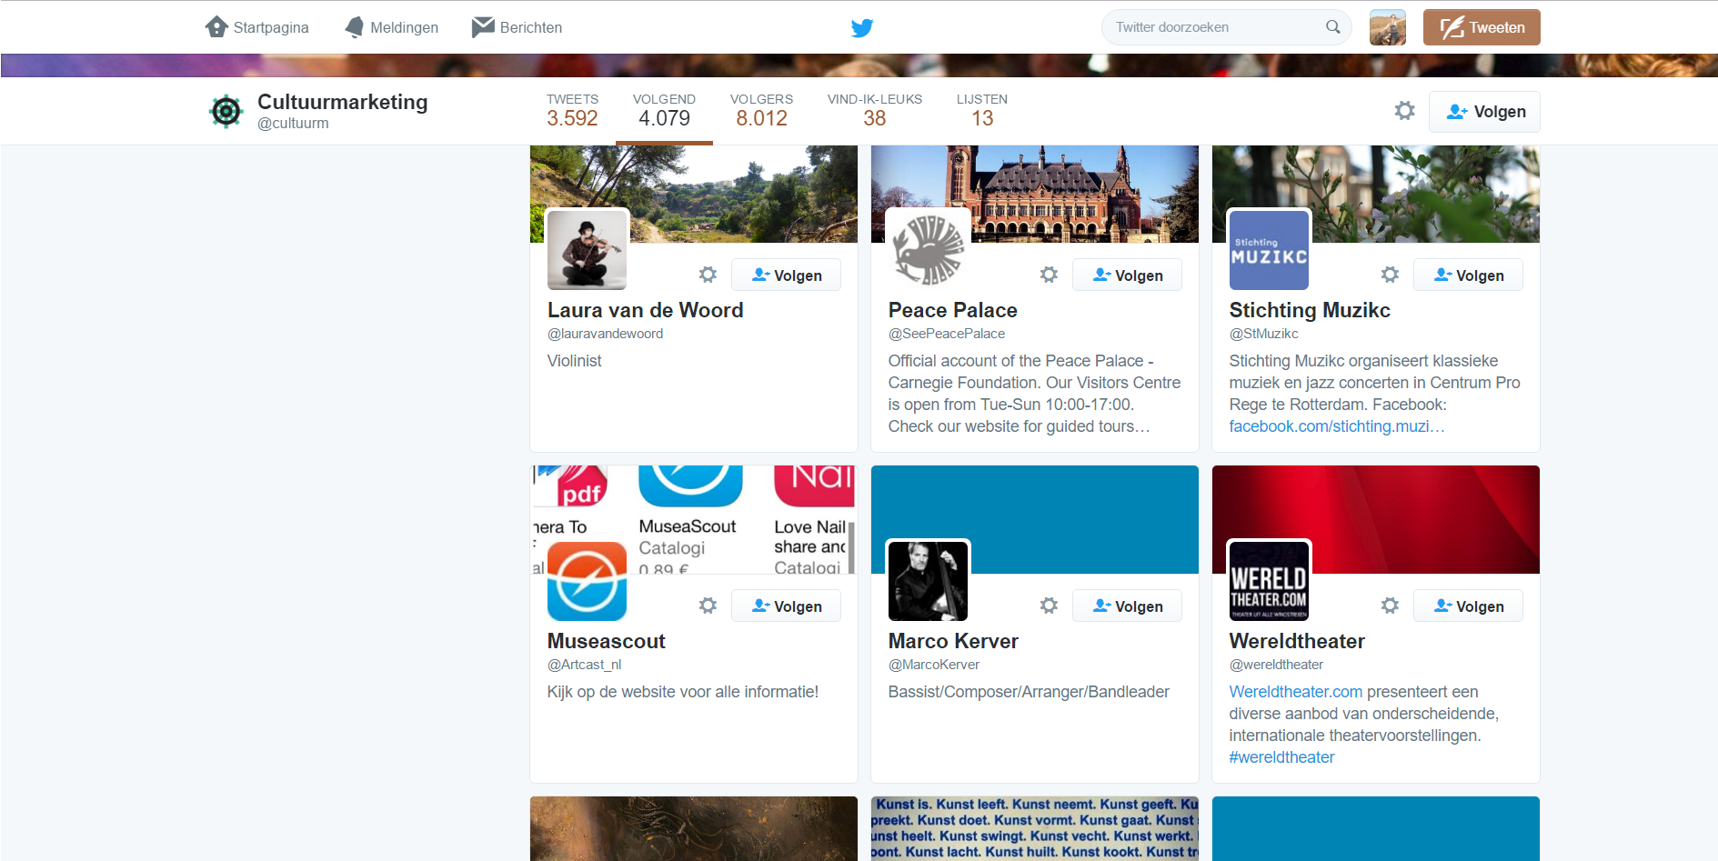Open gear menu on Laura van de Woord card

click(x=708, y=275)
